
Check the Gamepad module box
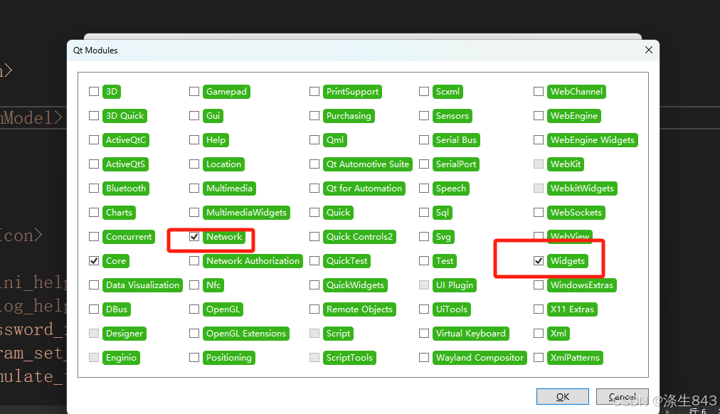(x=194, y=91)
